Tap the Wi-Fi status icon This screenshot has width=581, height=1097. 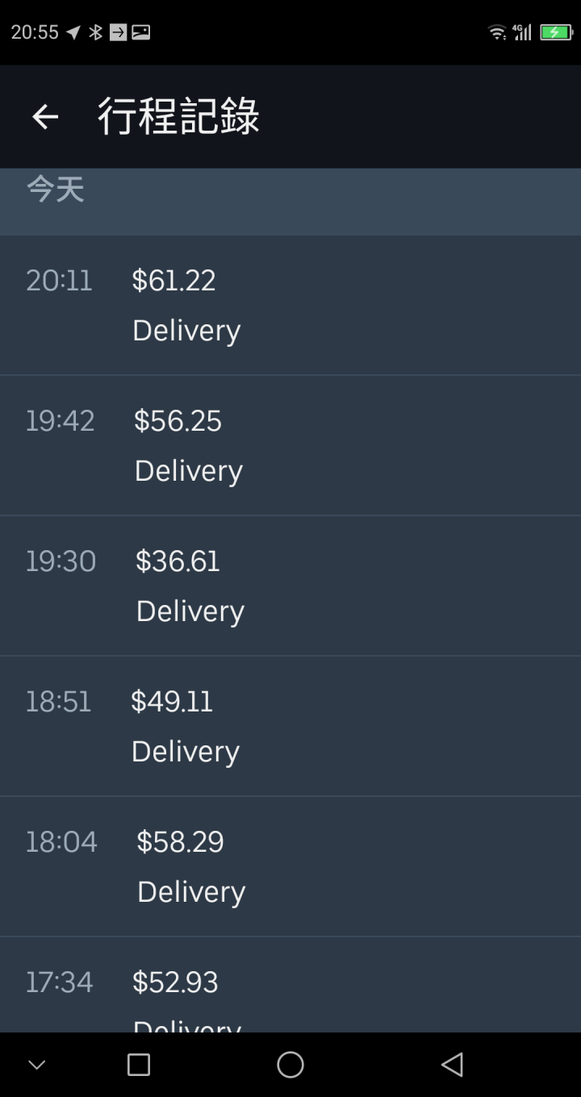497,32
